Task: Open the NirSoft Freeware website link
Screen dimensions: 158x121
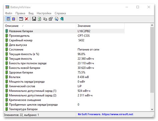Action: (x=105, y=114)
